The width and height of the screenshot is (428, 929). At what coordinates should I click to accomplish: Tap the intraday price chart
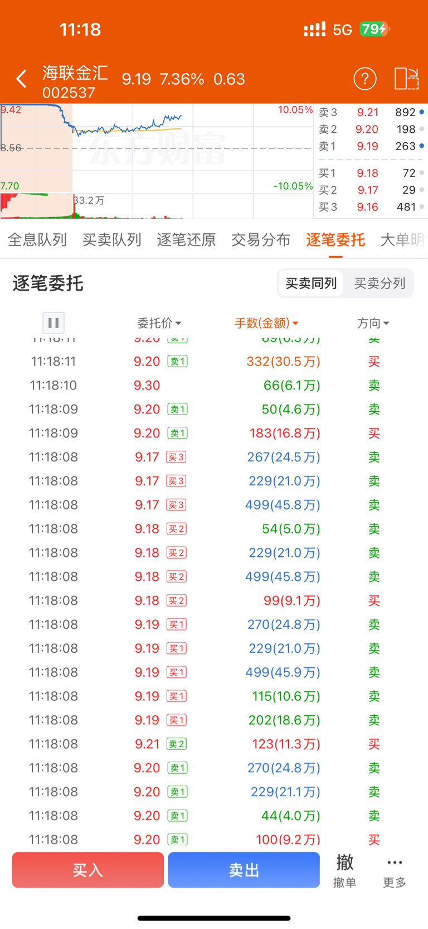tap(156, 148)
